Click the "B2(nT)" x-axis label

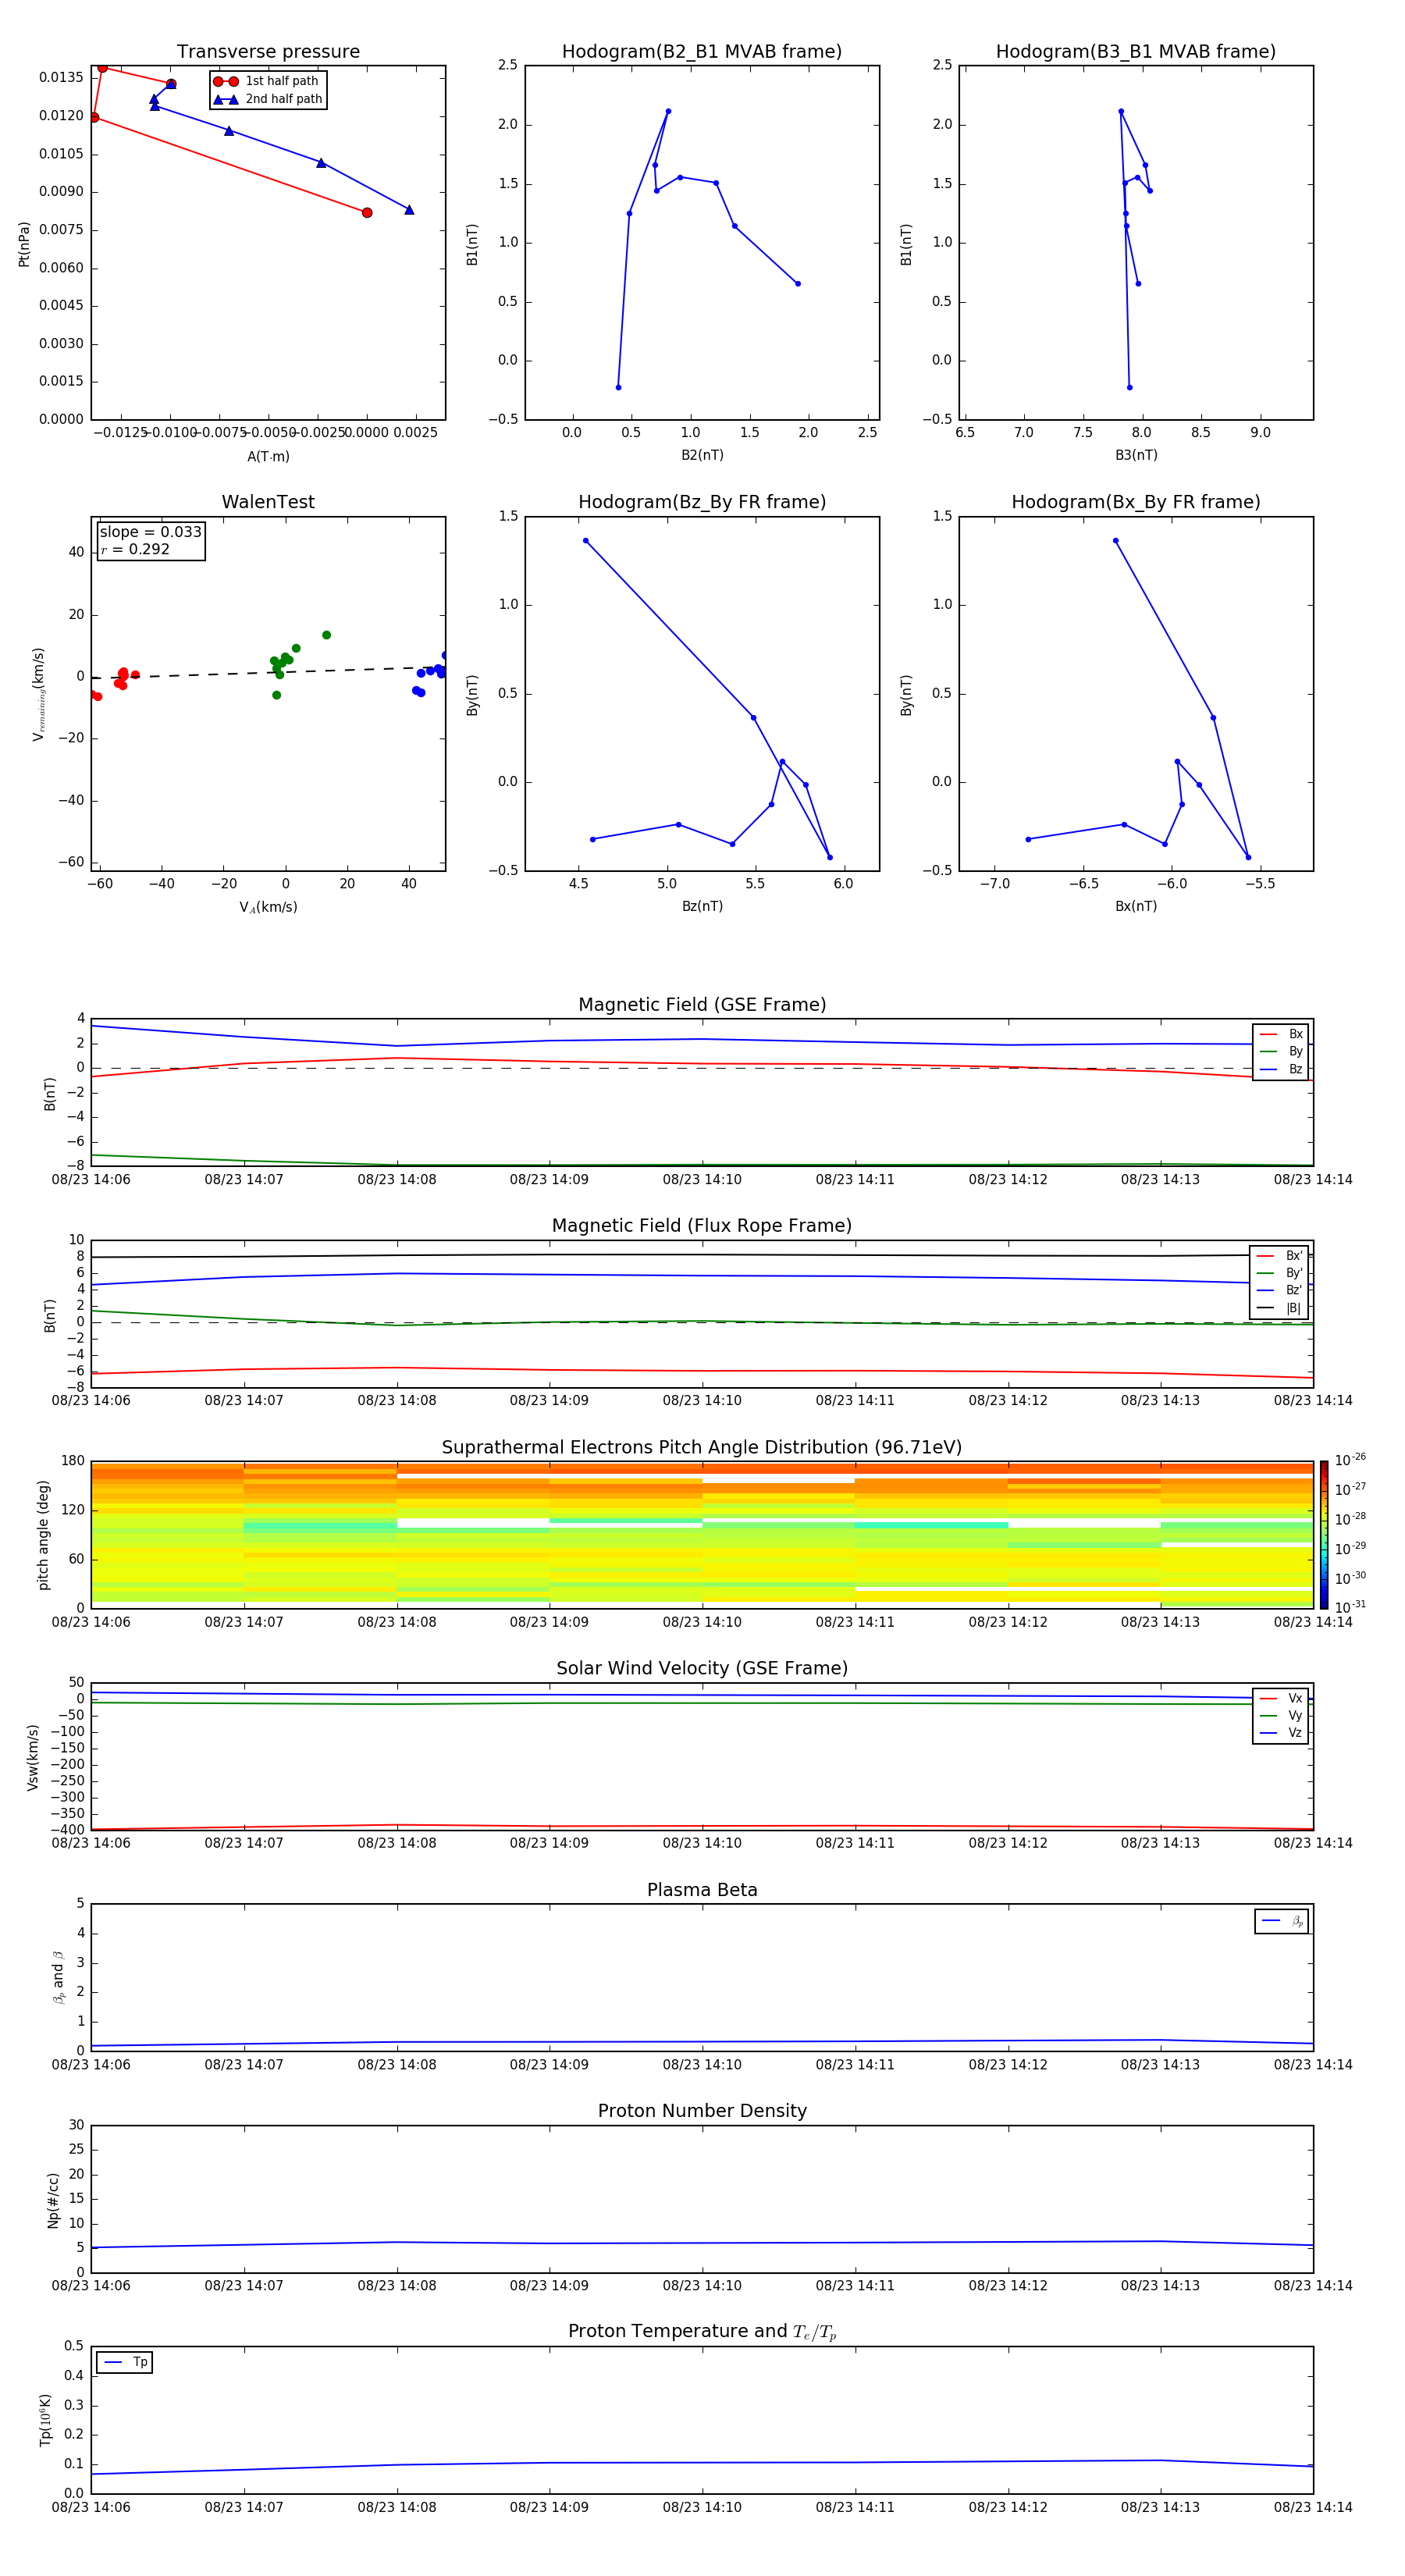[702, 455]
